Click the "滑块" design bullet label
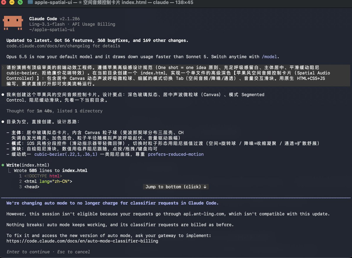 (17, 149)
